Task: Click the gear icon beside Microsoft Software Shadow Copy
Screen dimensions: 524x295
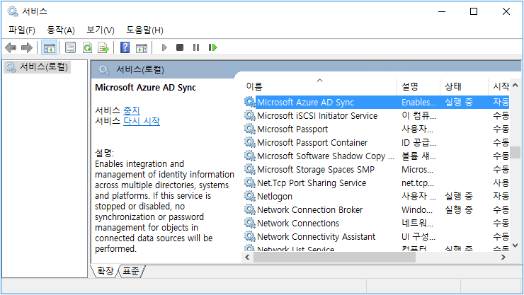Action: click(250, 156)
